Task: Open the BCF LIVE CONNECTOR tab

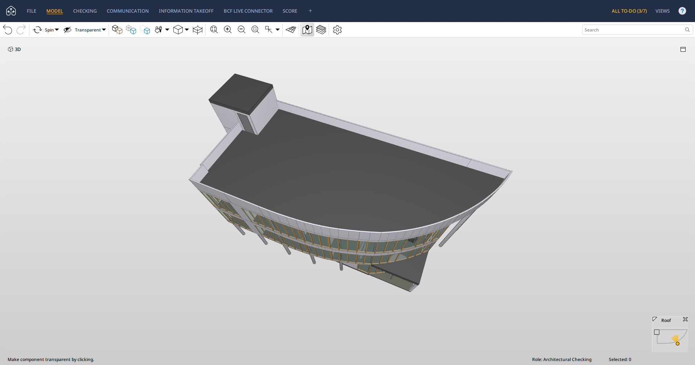Action: 248,11
